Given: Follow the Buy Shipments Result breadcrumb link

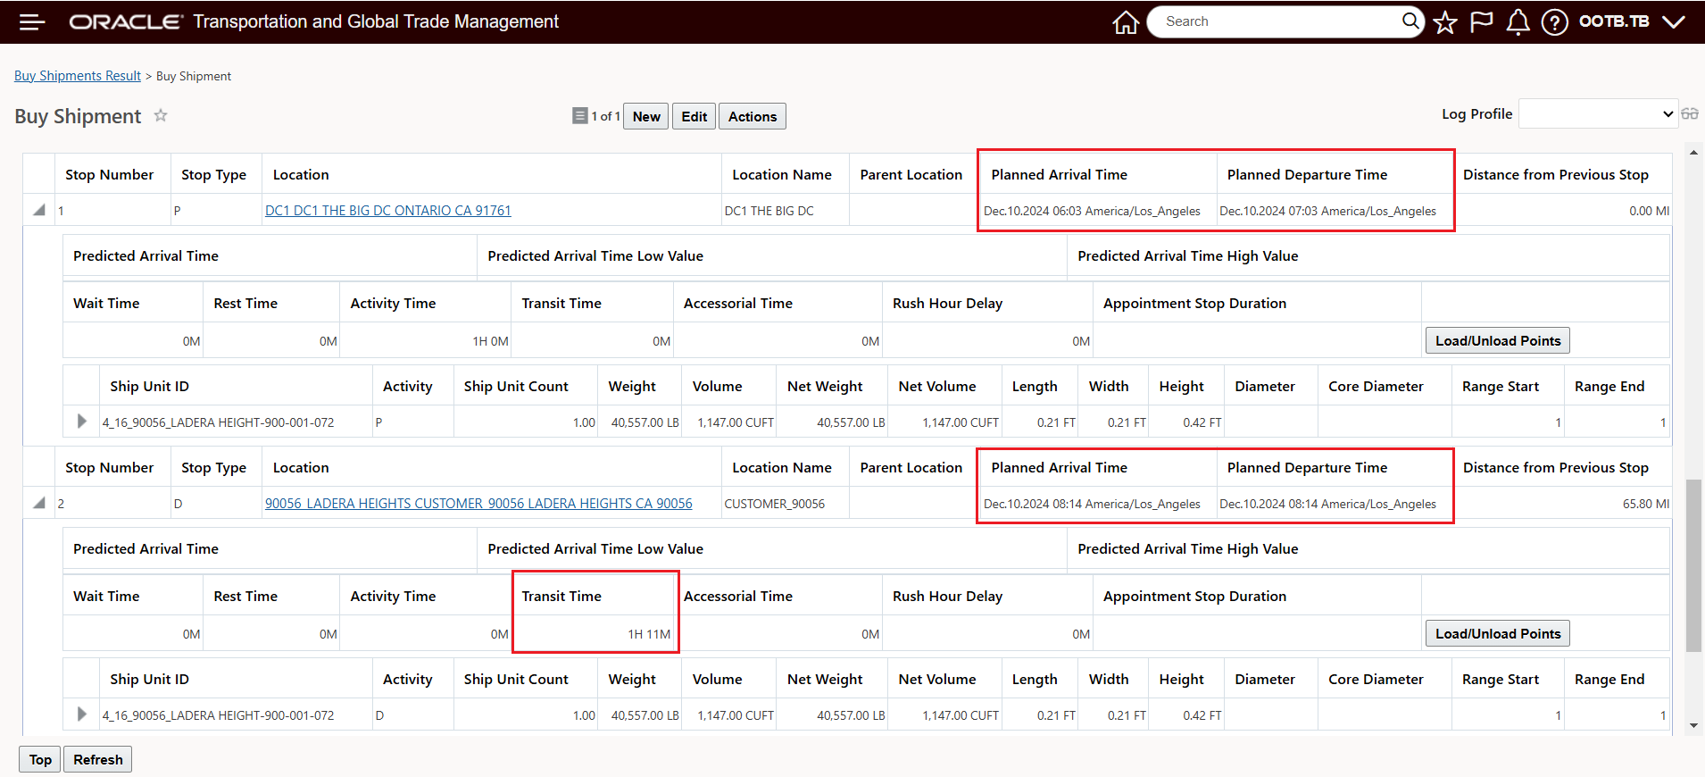Looking at the screenshot, I should pyautogui.click(x=78, y=76).
